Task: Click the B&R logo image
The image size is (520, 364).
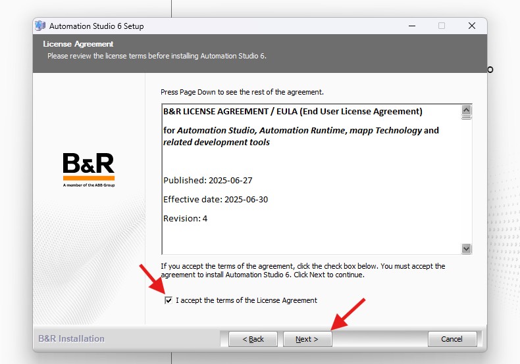Action: (x=89, y=170)
